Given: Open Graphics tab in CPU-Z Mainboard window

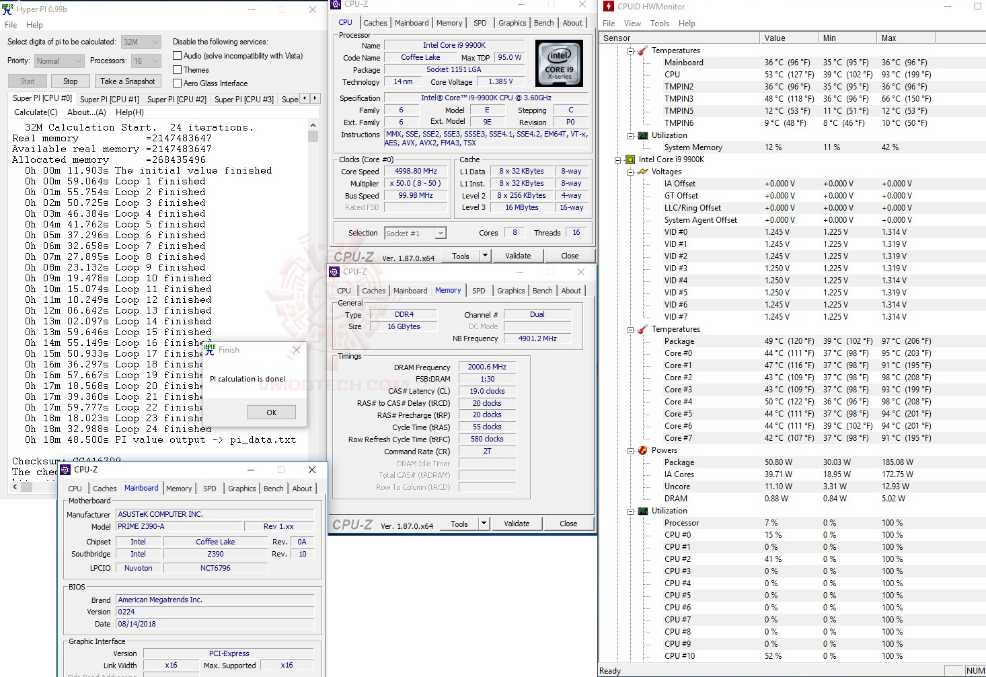Looking at the screenshot, I should coord(242,489).
